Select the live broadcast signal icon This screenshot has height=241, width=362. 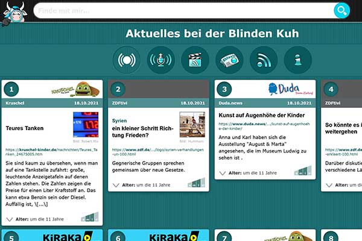(126, 60)
